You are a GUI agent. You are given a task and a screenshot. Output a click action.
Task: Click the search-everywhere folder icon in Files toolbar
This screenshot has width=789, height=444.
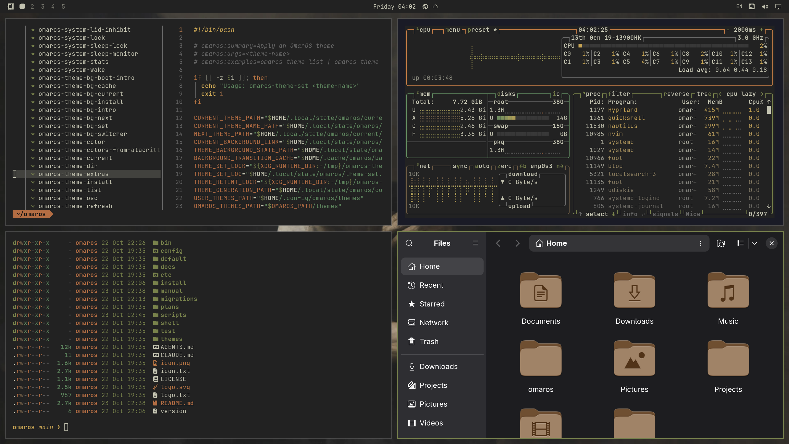(721, 243)
